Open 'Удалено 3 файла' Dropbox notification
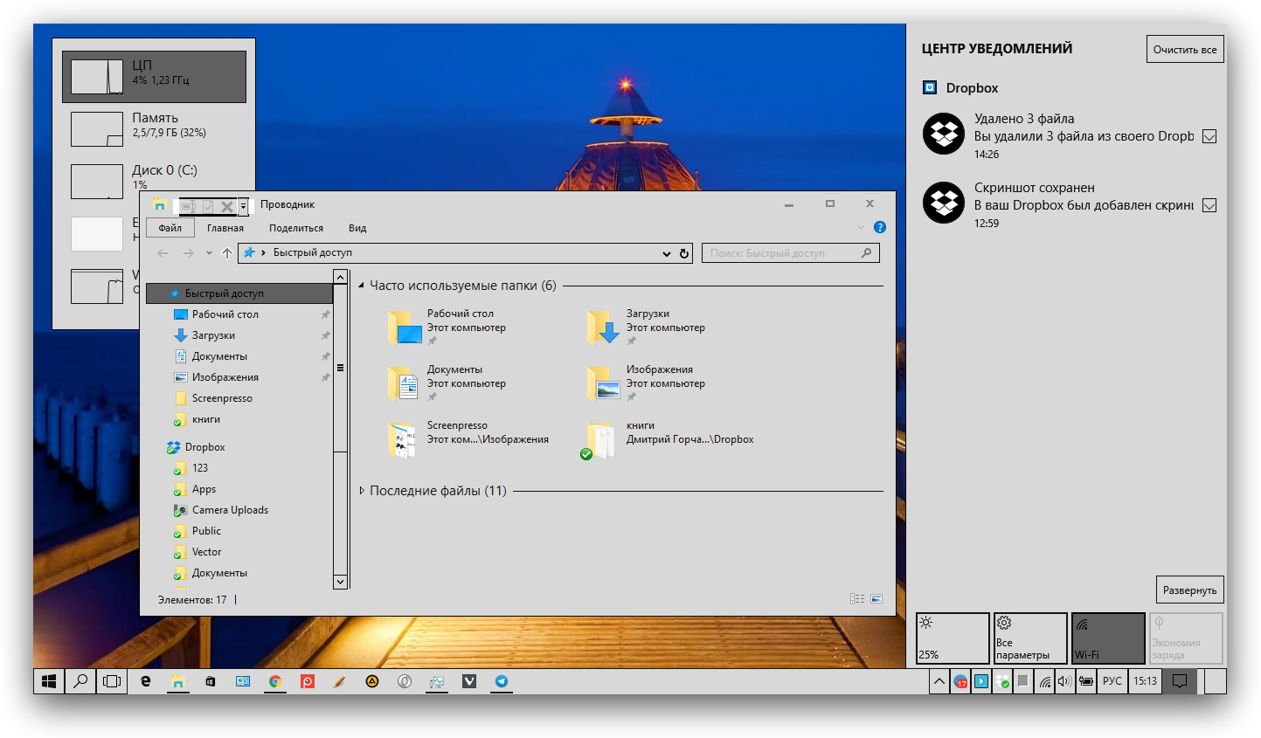 [x=1058, y=136]
